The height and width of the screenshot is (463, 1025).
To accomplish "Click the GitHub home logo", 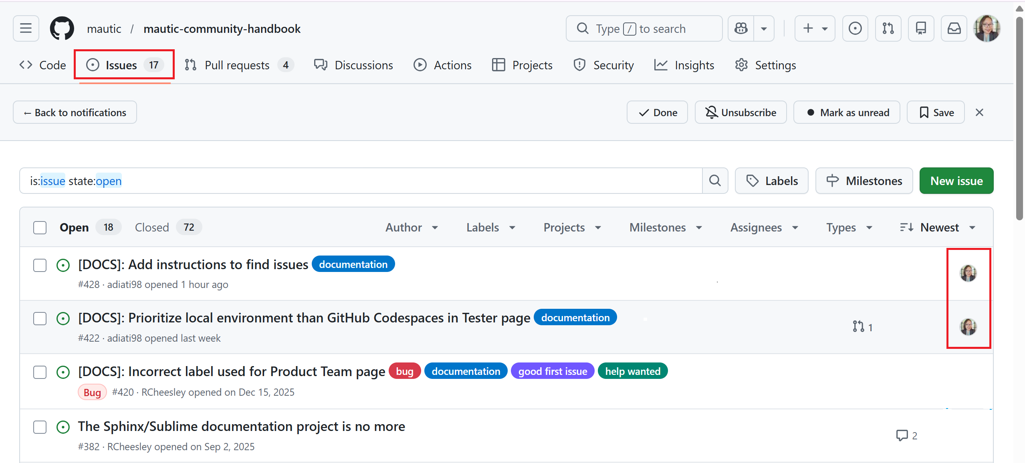I will point(62,28).
